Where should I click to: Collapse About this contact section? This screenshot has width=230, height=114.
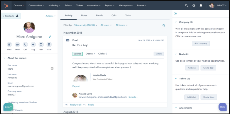click(x=4, y=58)
